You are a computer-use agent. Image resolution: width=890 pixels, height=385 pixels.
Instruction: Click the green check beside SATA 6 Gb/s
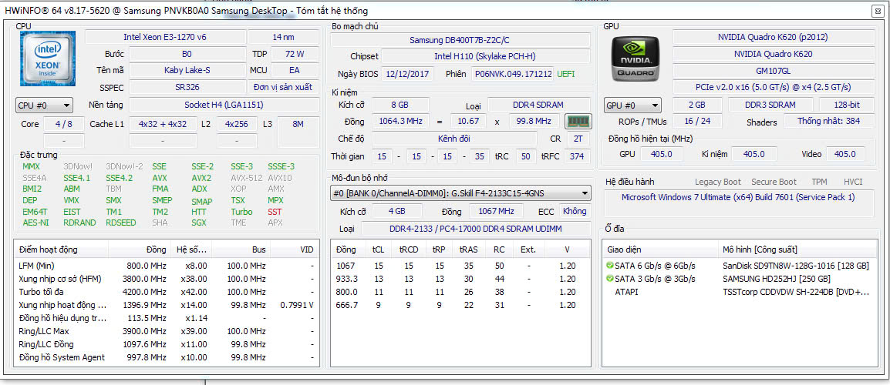coord(610,266)
